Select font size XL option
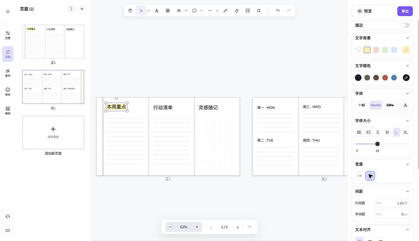 406,132
